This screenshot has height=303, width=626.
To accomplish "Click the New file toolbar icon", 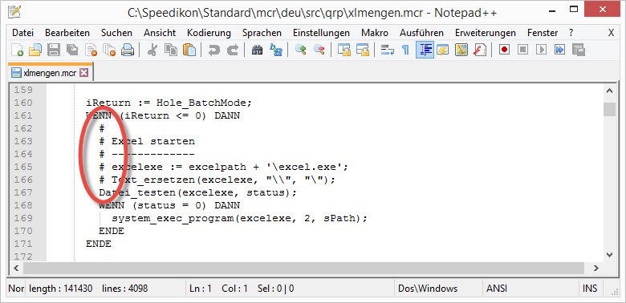I will [x=17, y=50].
